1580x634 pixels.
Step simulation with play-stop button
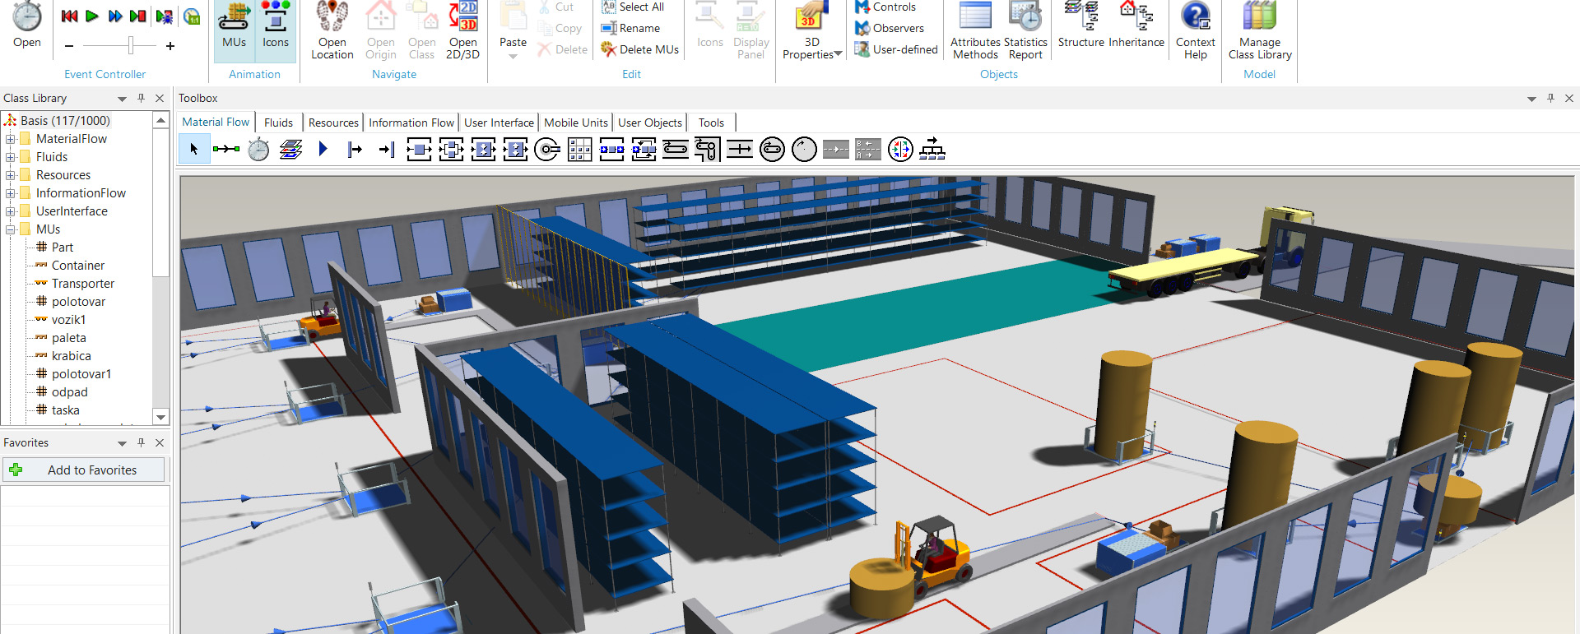(138, 16)
